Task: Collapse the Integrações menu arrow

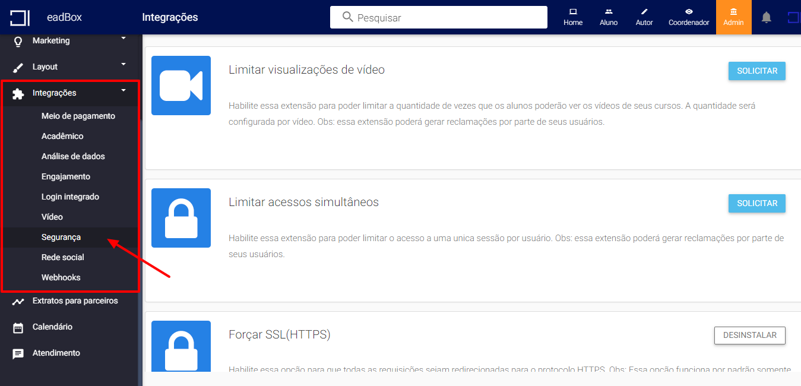Action: point(124,90)
